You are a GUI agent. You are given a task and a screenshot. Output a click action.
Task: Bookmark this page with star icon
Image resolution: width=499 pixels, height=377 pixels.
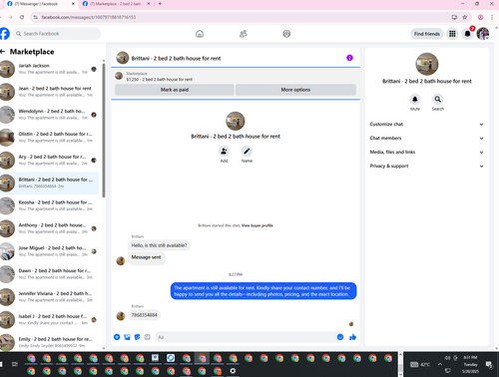coord(465,17)
